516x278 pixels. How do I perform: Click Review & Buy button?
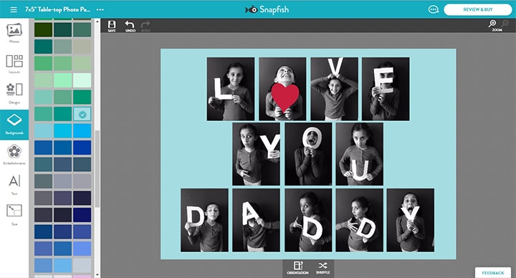pos(478,9)
